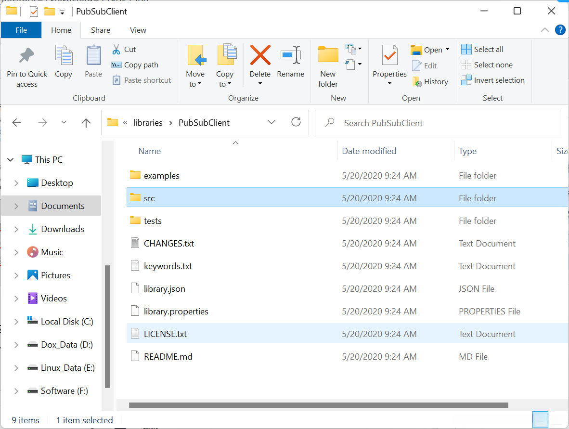Click Invert selection in ribbon
The width and height of the screenshot is (569, 429).
coord(493,80)
